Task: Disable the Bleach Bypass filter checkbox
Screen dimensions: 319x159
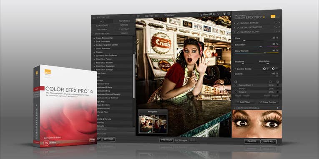Action: pos(238,23)
